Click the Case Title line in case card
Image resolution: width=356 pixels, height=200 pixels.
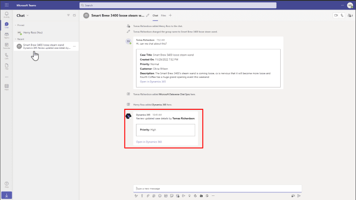(167, 55)
